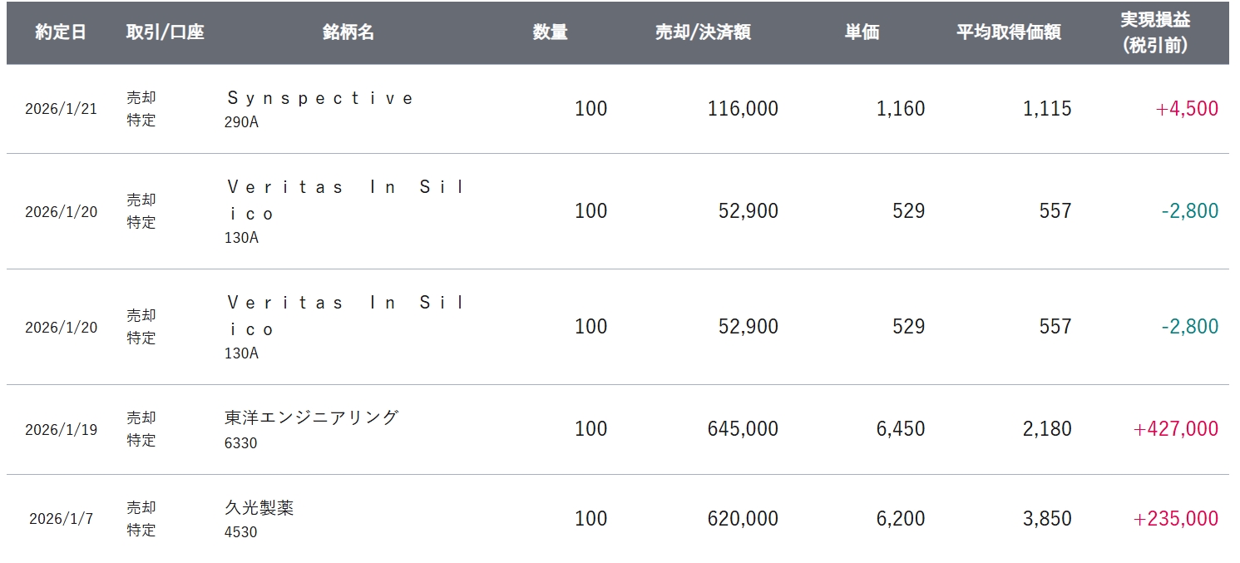This screenshot has height=563, width=1240.
Task: Select the 2026/1/19 trade date
Action: (x=61, y=430)
